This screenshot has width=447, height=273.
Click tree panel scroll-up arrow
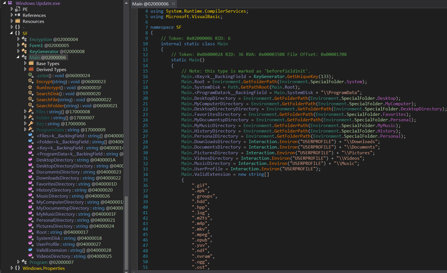[126, 3]
